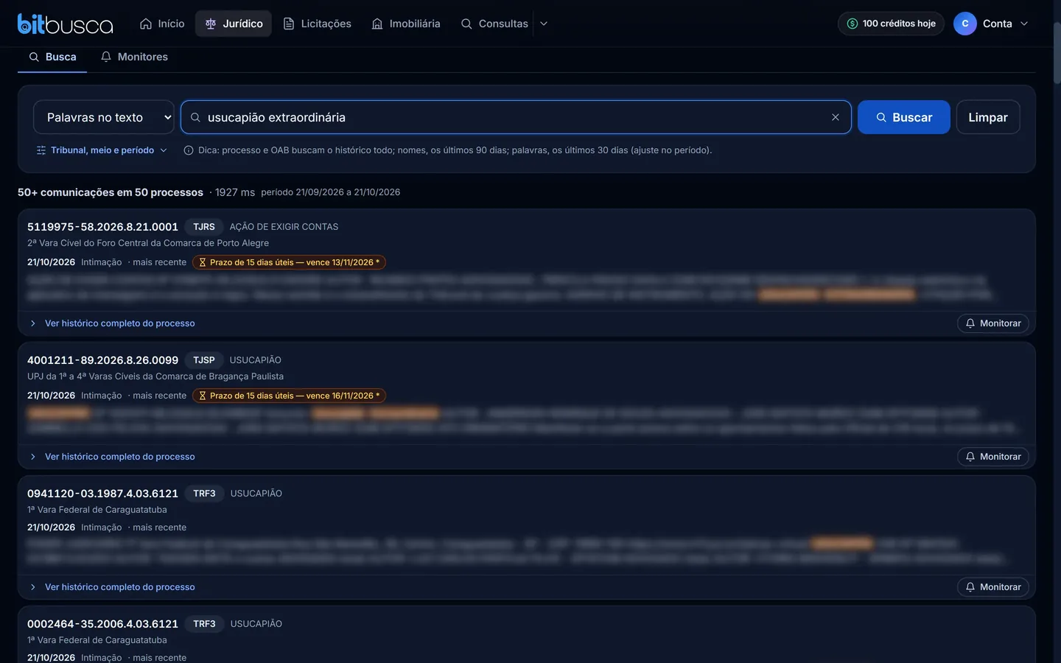1061x663 pixels.
Task: Expand full history of process 0941120-03
Action: tap(113, 587)
